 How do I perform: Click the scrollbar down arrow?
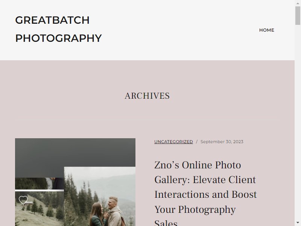click(x=298, y=223)
